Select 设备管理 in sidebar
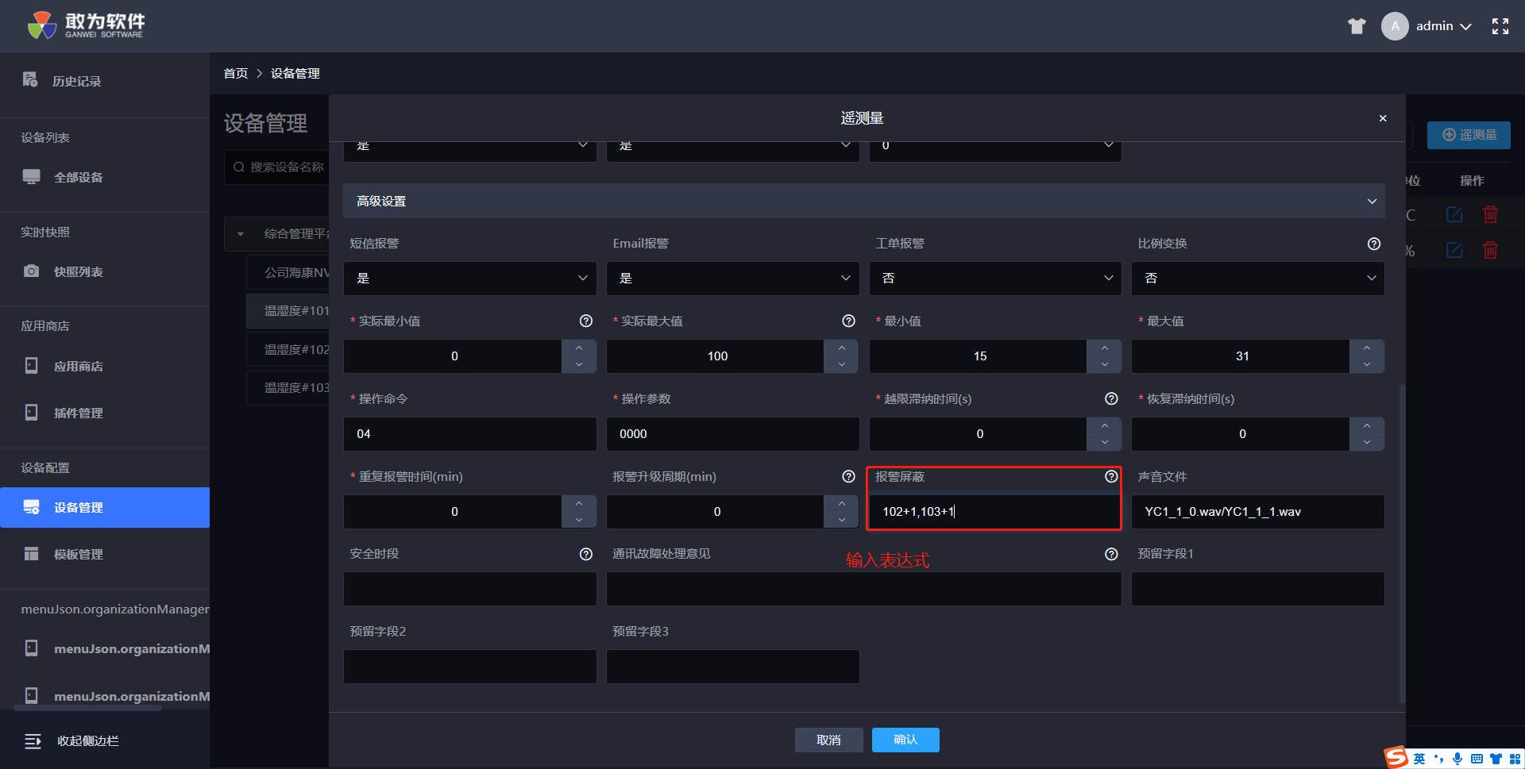 coord(105,507)
